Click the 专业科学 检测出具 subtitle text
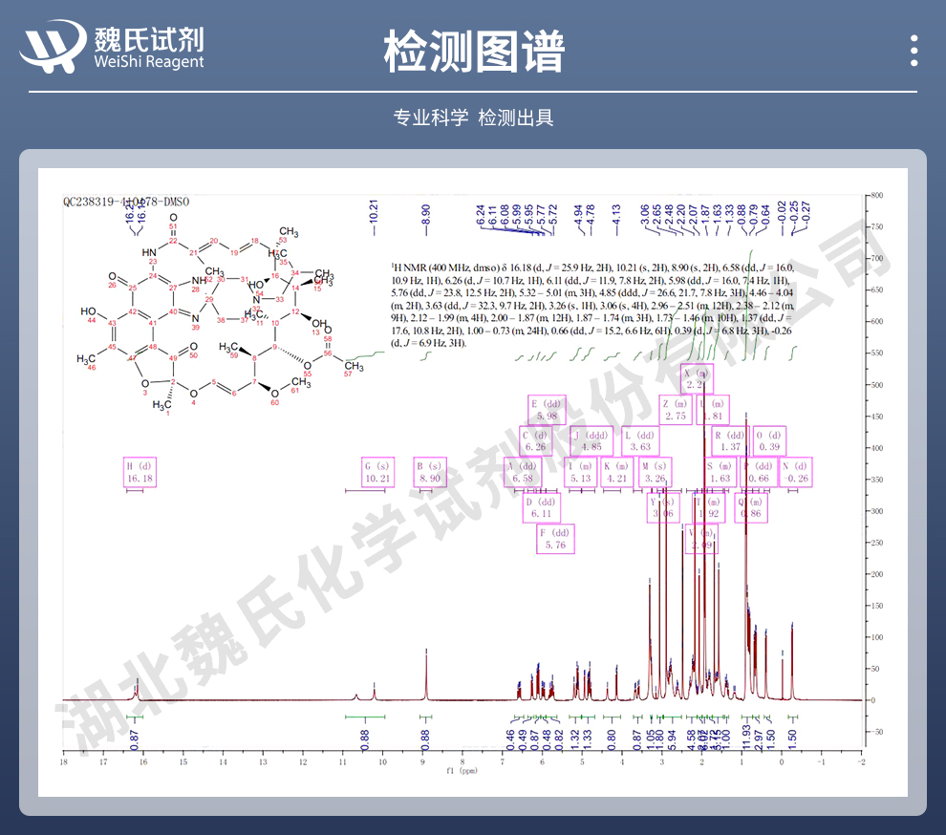 coord(473,118)
